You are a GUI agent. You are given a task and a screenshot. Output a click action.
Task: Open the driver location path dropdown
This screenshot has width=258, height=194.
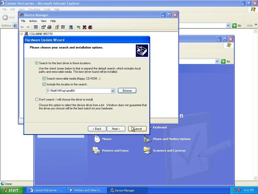pos(113,91)
